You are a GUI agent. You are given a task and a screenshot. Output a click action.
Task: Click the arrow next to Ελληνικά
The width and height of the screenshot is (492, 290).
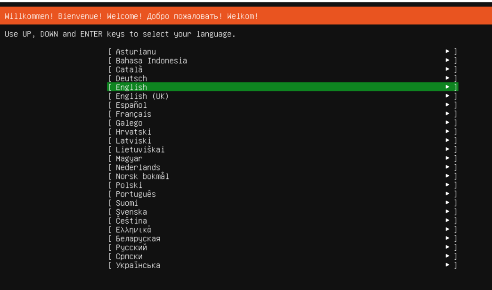(448, 230)
